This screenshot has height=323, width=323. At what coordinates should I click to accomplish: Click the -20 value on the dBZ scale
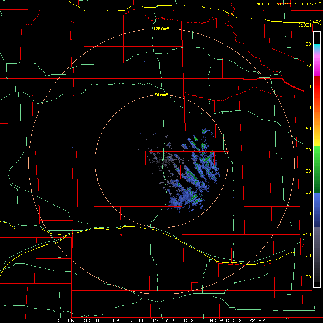point(307,256)
